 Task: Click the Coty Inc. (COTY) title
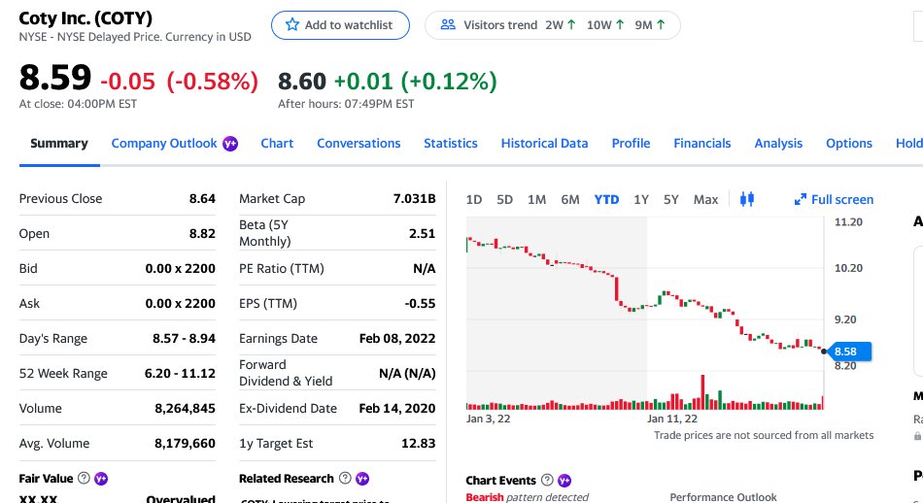tap(85, 18)
